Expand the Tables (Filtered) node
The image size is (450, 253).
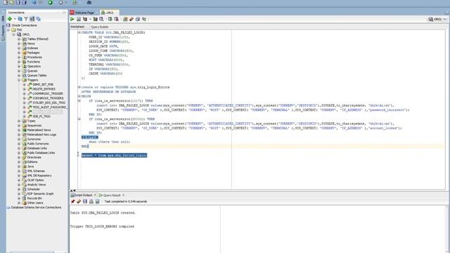pos(19,39)
